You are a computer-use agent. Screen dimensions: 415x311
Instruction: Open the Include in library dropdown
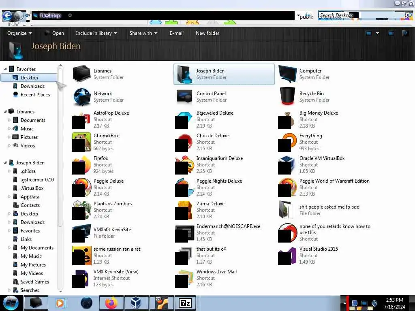96,33
